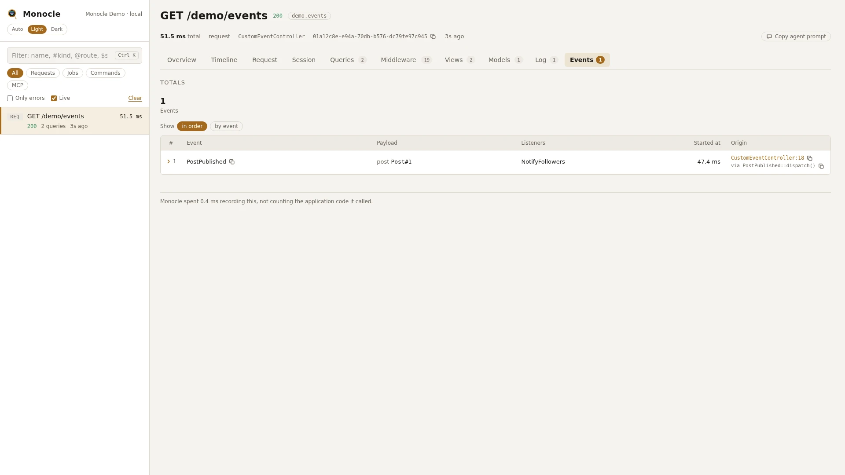Viewport: 845px width, 475px height.
Task: Click the CustomEventController label in header
Action: point(272,37)
